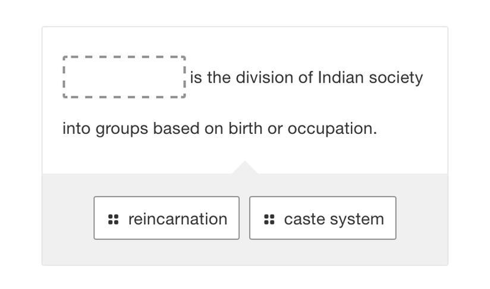Click the word "into" starting the second line
490x289 pixels.
76,128
